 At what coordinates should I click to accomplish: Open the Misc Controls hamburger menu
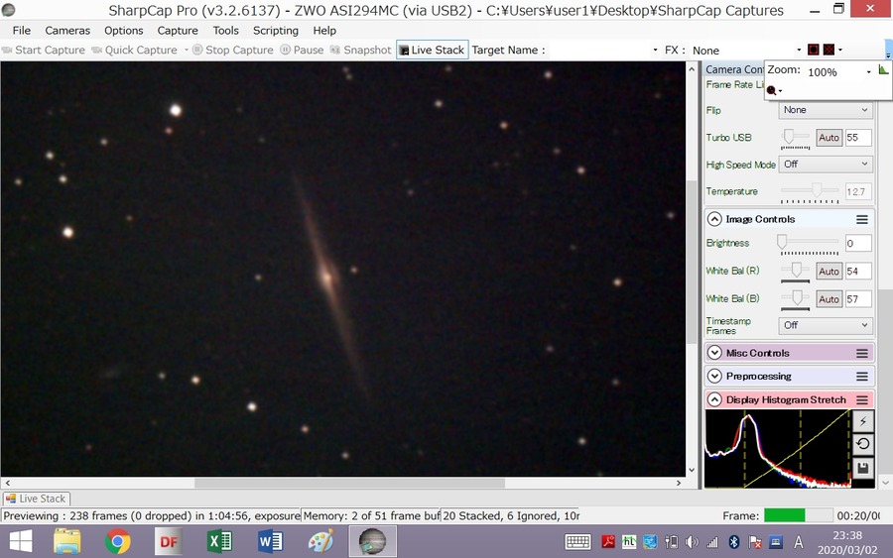point(862,353)
